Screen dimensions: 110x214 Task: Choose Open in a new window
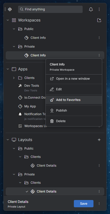click(x=74, y=79)
